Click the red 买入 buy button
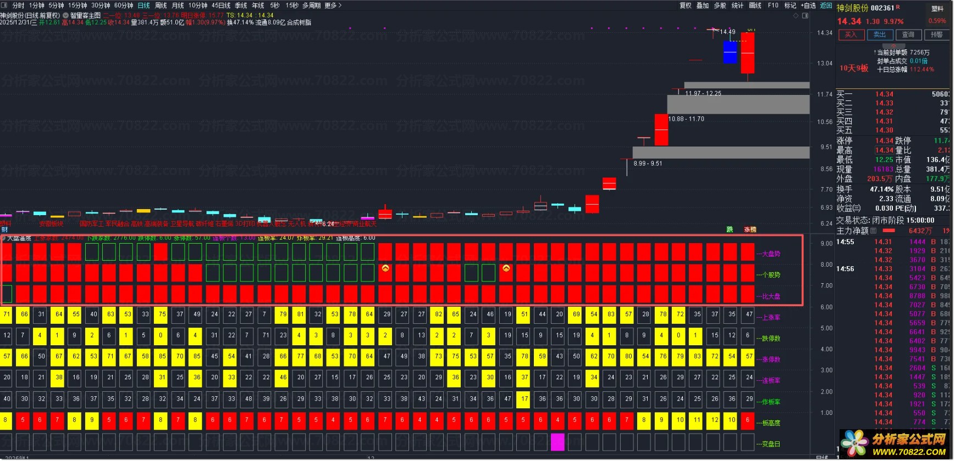 (x=851, y=35)
